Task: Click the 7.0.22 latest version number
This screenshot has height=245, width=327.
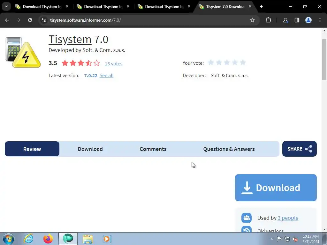Action: click(91, 75)
